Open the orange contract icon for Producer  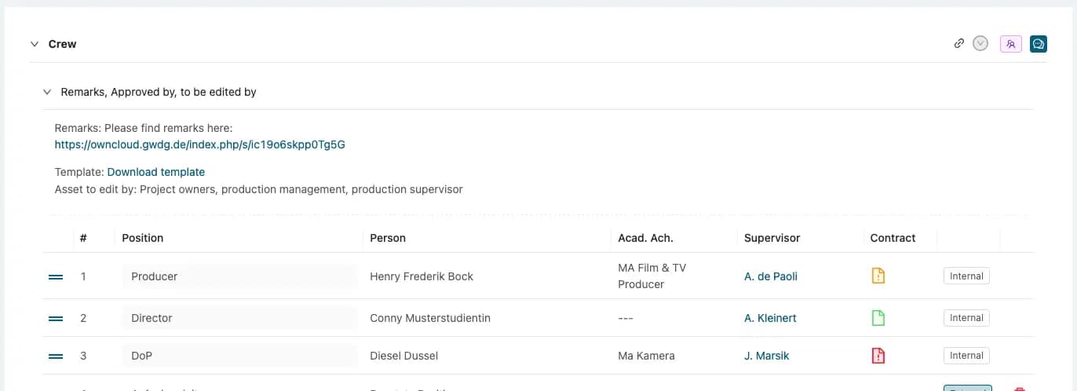878,276
